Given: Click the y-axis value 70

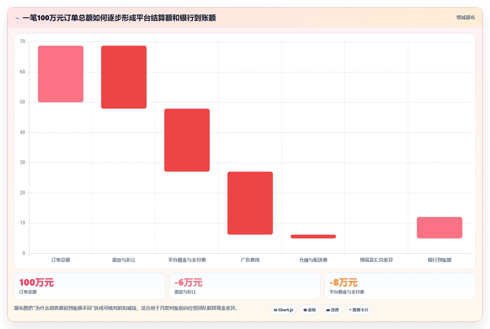Looking at the screenshot, I should pyautogui.click(x=22, y=42).
